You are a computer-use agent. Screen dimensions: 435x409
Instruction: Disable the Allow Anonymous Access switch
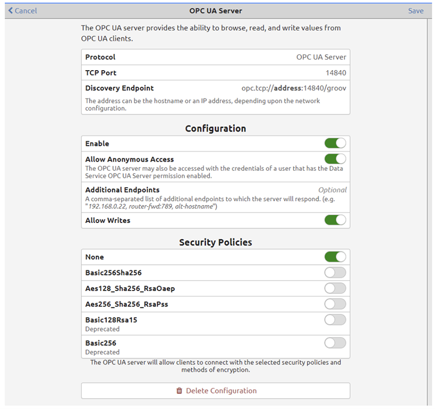335,159
